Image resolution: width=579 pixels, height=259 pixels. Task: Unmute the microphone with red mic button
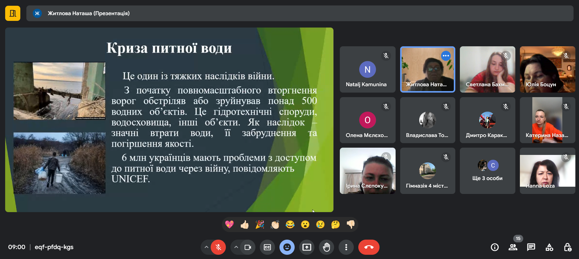tap(218, 247)
